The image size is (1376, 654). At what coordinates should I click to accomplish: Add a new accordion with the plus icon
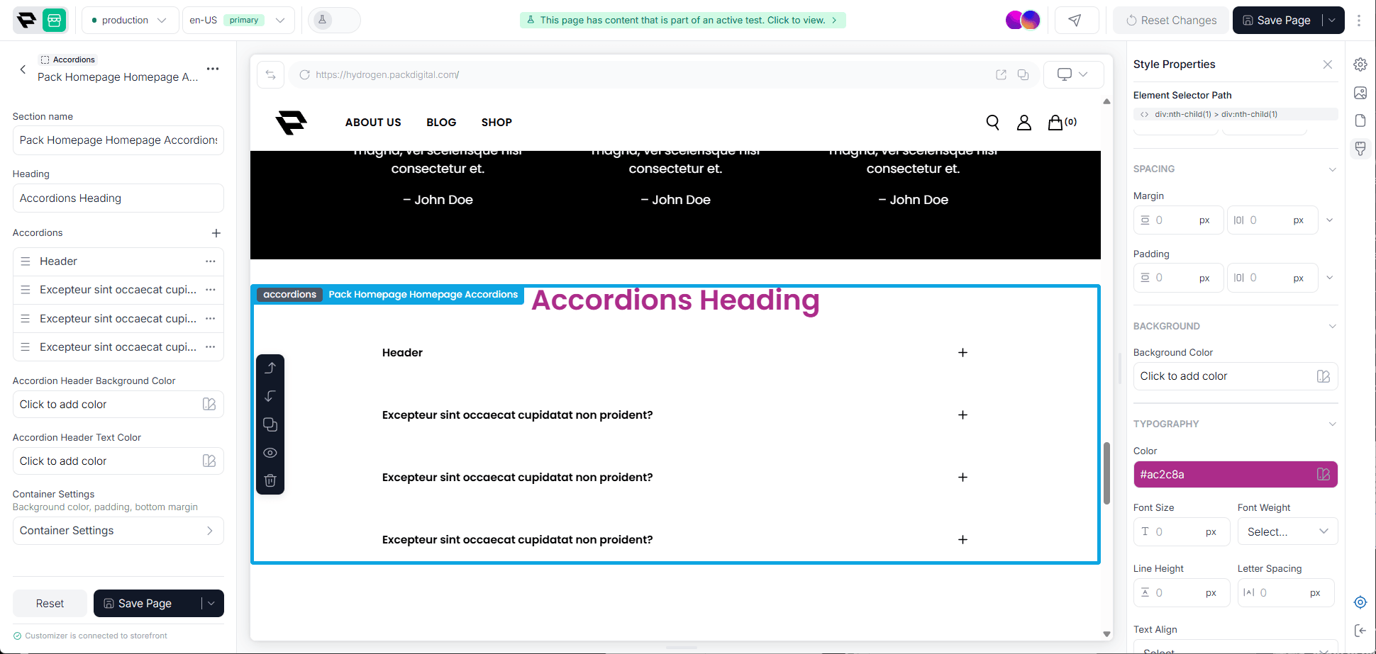coord(216,233)
